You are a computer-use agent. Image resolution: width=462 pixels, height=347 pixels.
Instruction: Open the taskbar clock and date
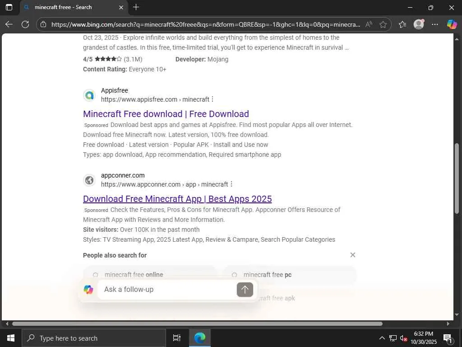click(424, 338)
